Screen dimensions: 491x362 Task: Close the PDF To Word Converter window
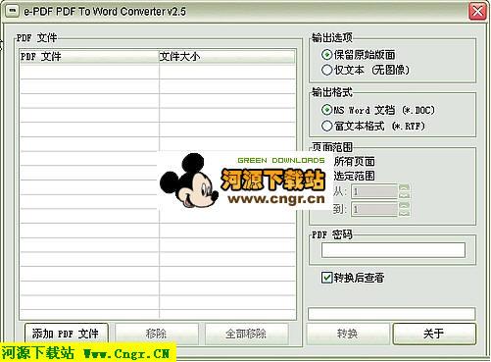pyautogui.click(x=477, y=12)
